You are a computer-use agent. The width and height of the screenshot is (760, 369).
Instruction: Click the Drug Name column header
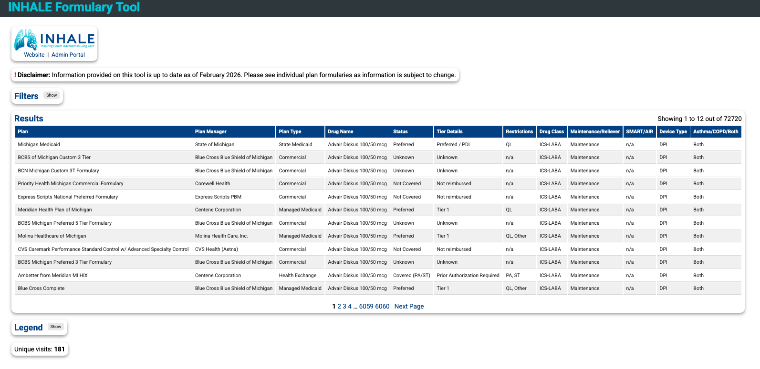tap(357, 131)
